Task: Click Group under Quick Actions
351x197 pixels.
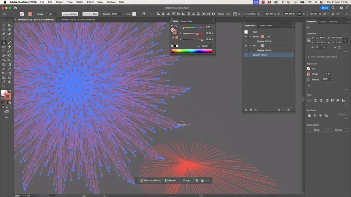Action: click(317, 130)
